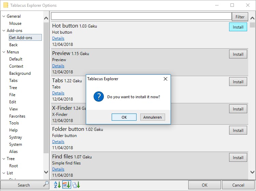Select Edit menu settings
The image size is (256, 191).
point(13,102)
